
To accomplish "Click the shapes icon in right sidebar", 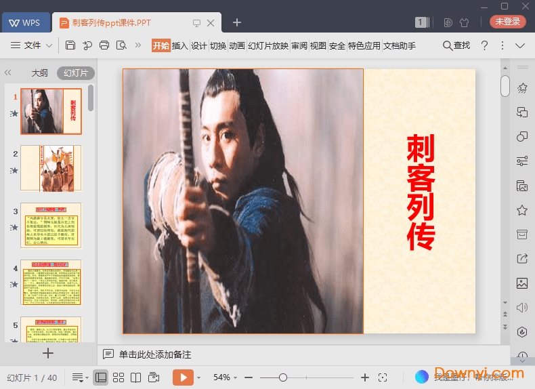I will click(522, 136).
